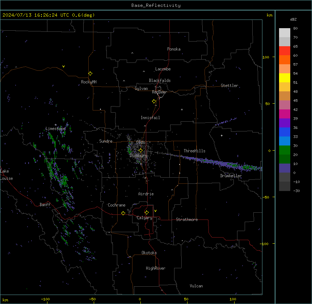Click the Ponoka city label
The image size is (312, 304).
pyautogui.click(x=174, y=49)
